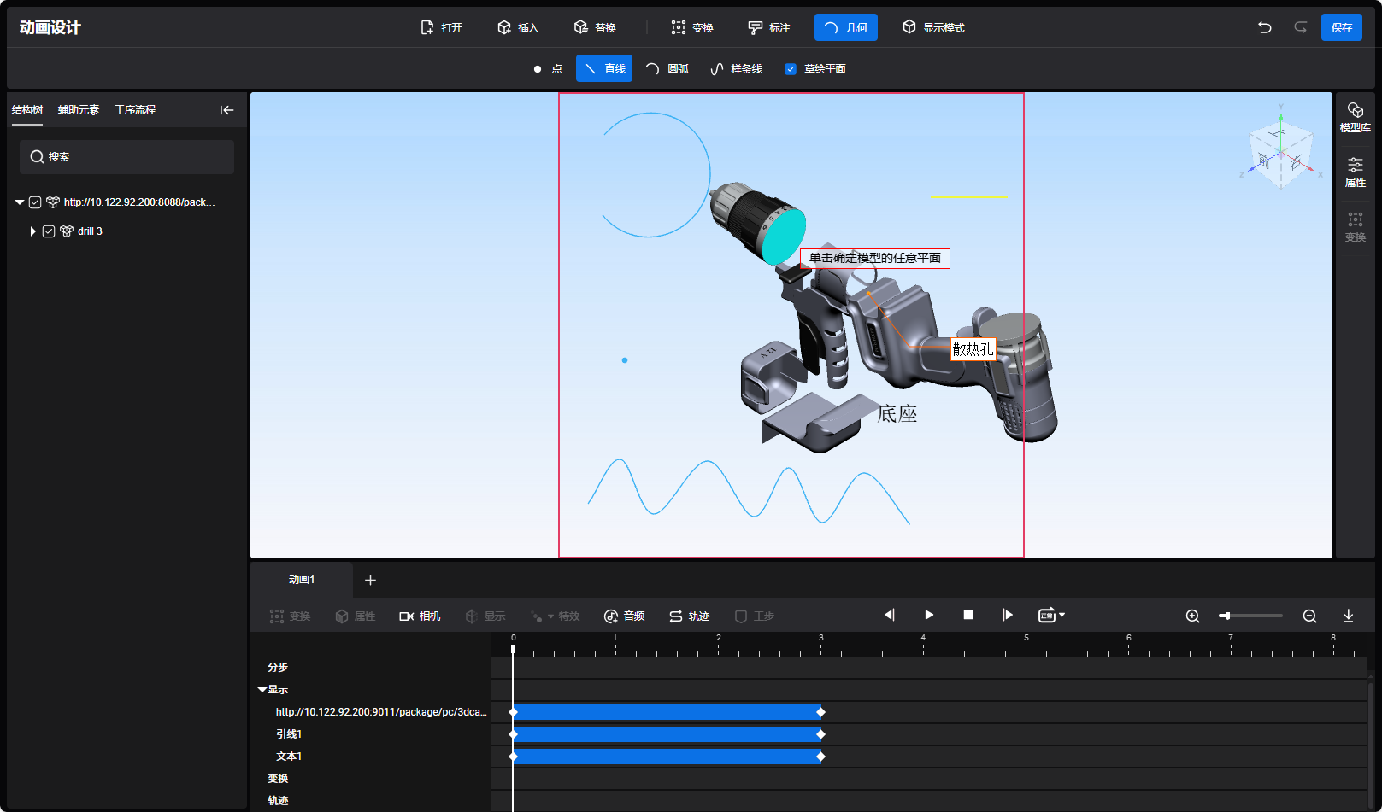
Task: Choose the 样条线 spline tool
Action: (736, 69)
